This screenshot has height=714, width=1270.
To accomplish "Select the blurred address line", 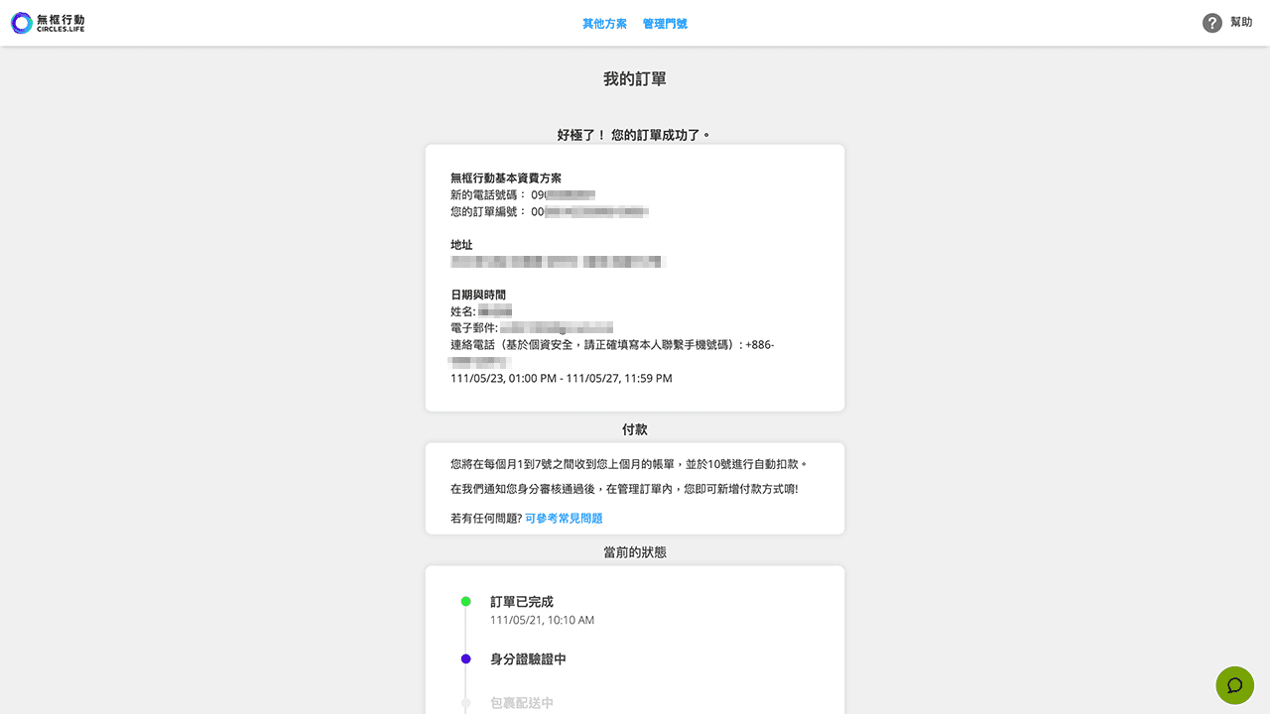I will pyautogui.click(x=556, y=261).
